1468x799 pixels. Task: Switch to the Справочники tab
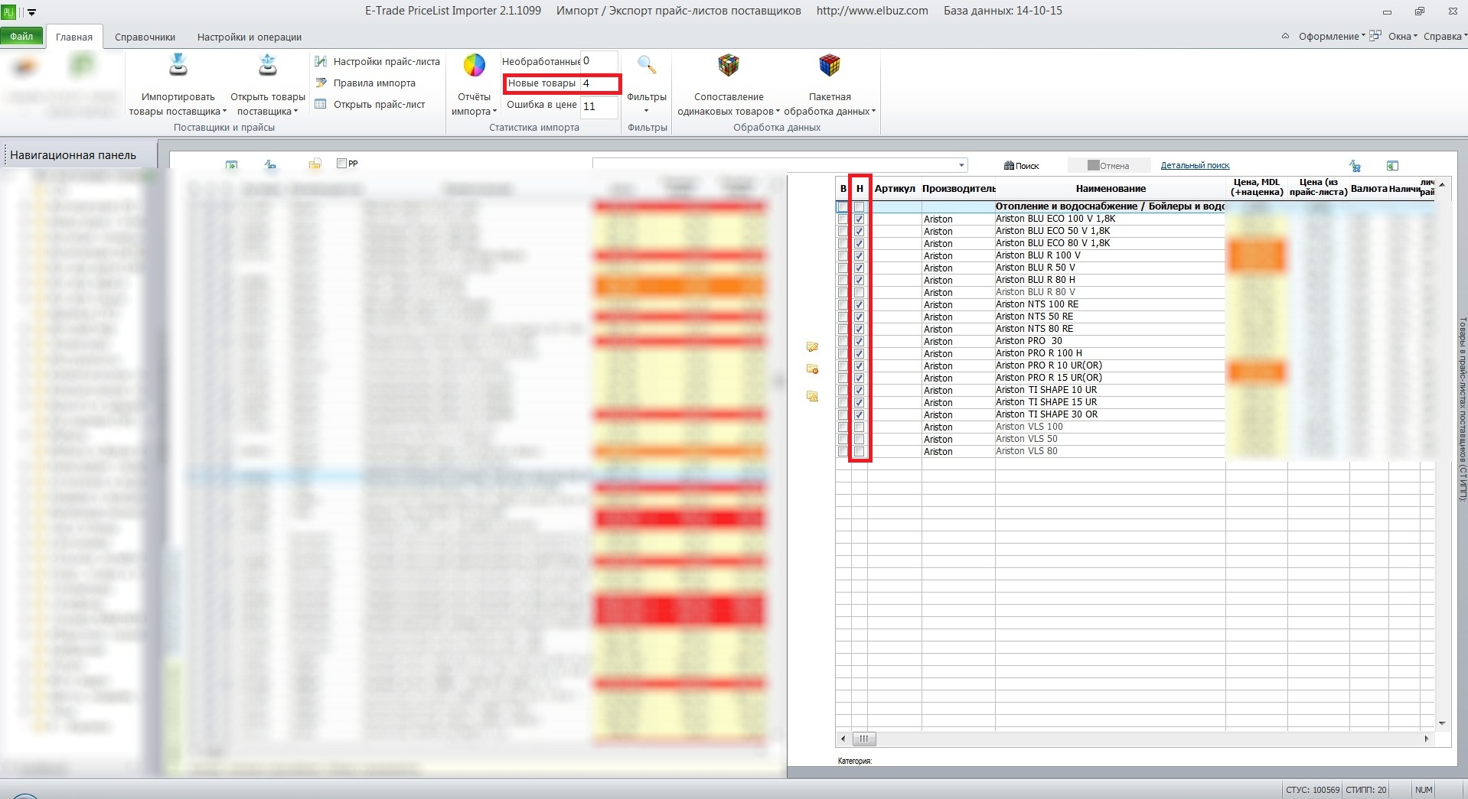click(x=145, y=37)
